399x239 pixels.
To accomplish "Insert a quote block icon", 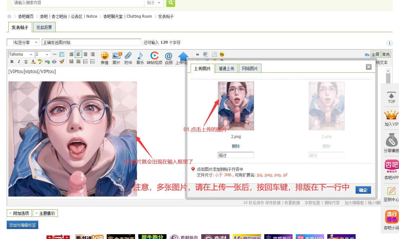I will (197, 54).
